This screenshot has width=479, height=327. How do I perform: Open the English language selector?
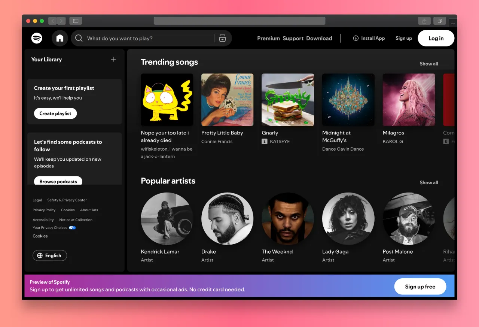coord(50,255)
